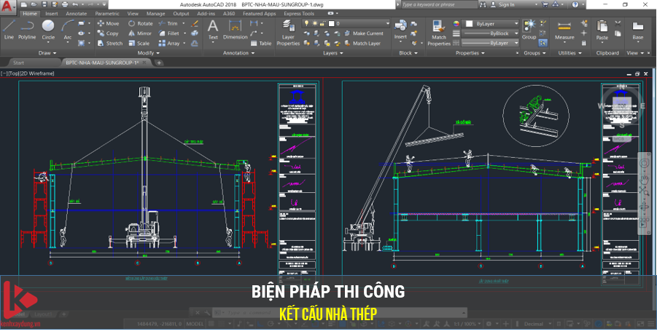This screenshot has height=334, width=657.
Task: Click Make Current layer button
Action: click(x=368, y=33)
